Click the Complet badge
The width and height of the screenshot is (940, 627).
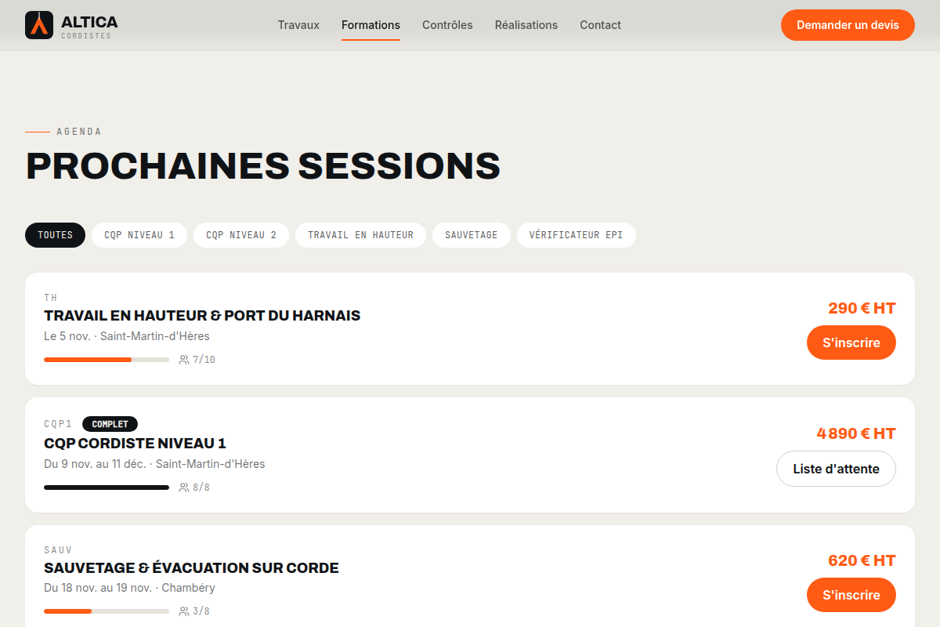click(110, 424)
